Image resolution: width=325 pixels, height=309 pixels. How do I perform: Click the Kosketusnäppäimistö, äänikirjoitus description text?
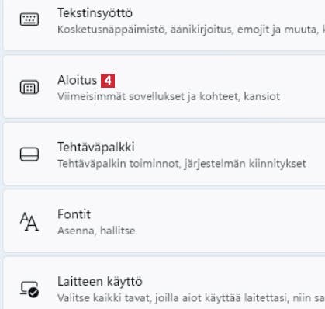point(191,30)
